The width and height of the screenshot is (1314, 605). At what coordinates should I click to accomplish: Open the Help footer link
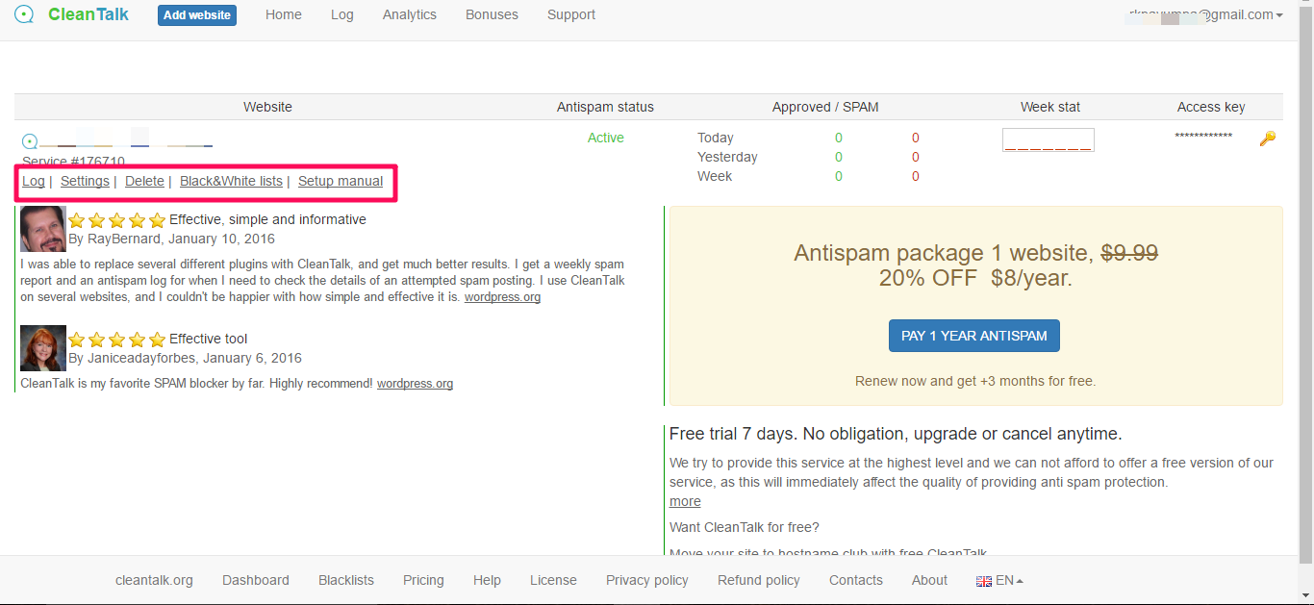tap(487, 580)
